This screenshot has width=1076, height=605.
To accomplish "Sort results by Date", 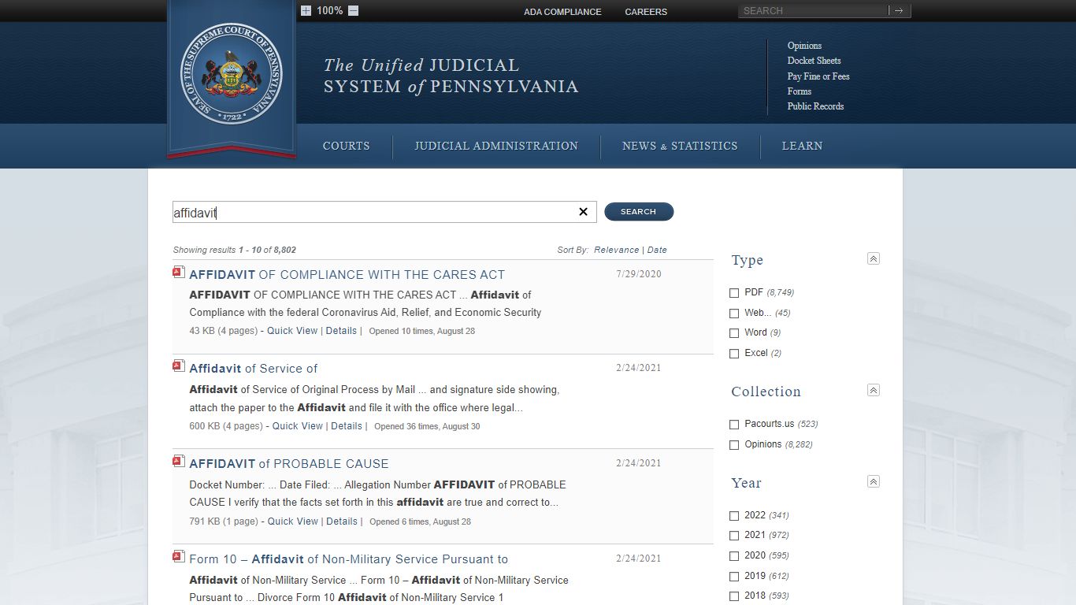I will coord(657,250).
